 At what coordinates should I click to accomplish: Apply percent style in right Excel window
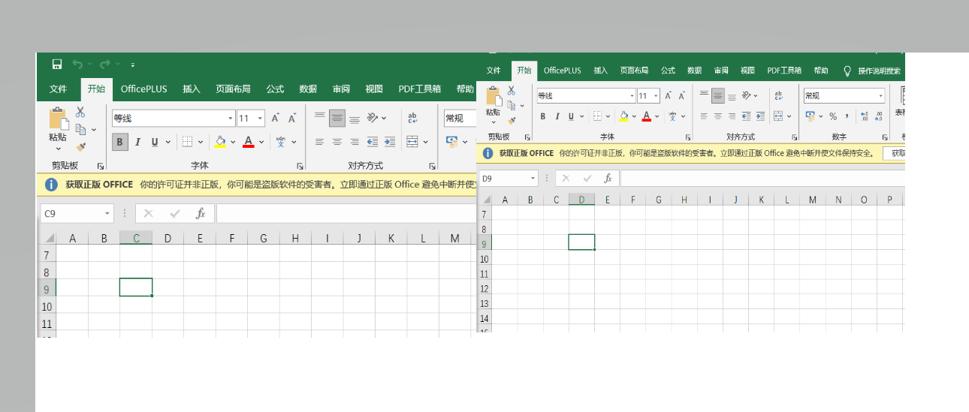pos(832,116)
